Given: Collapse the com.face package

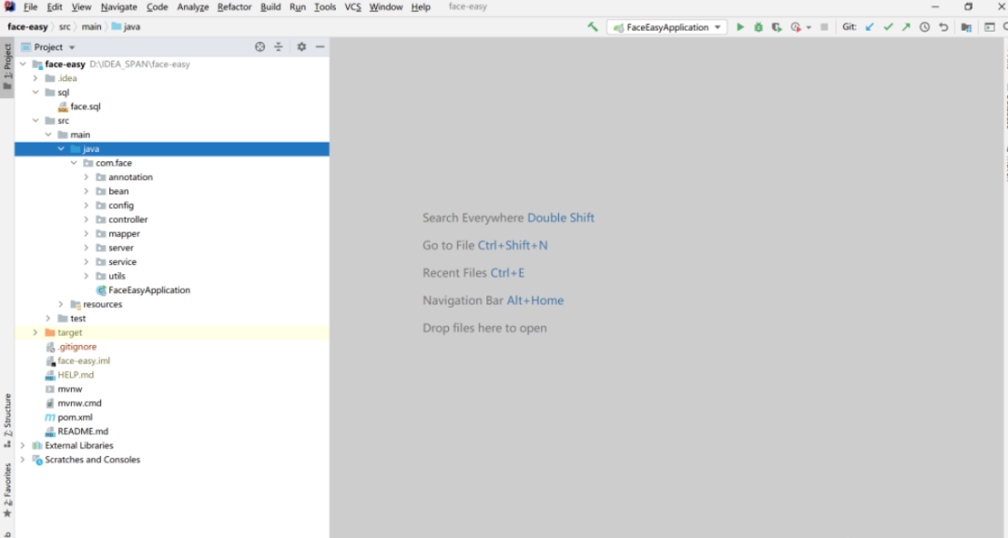Looking at the screenshot, I should point(74,162).
